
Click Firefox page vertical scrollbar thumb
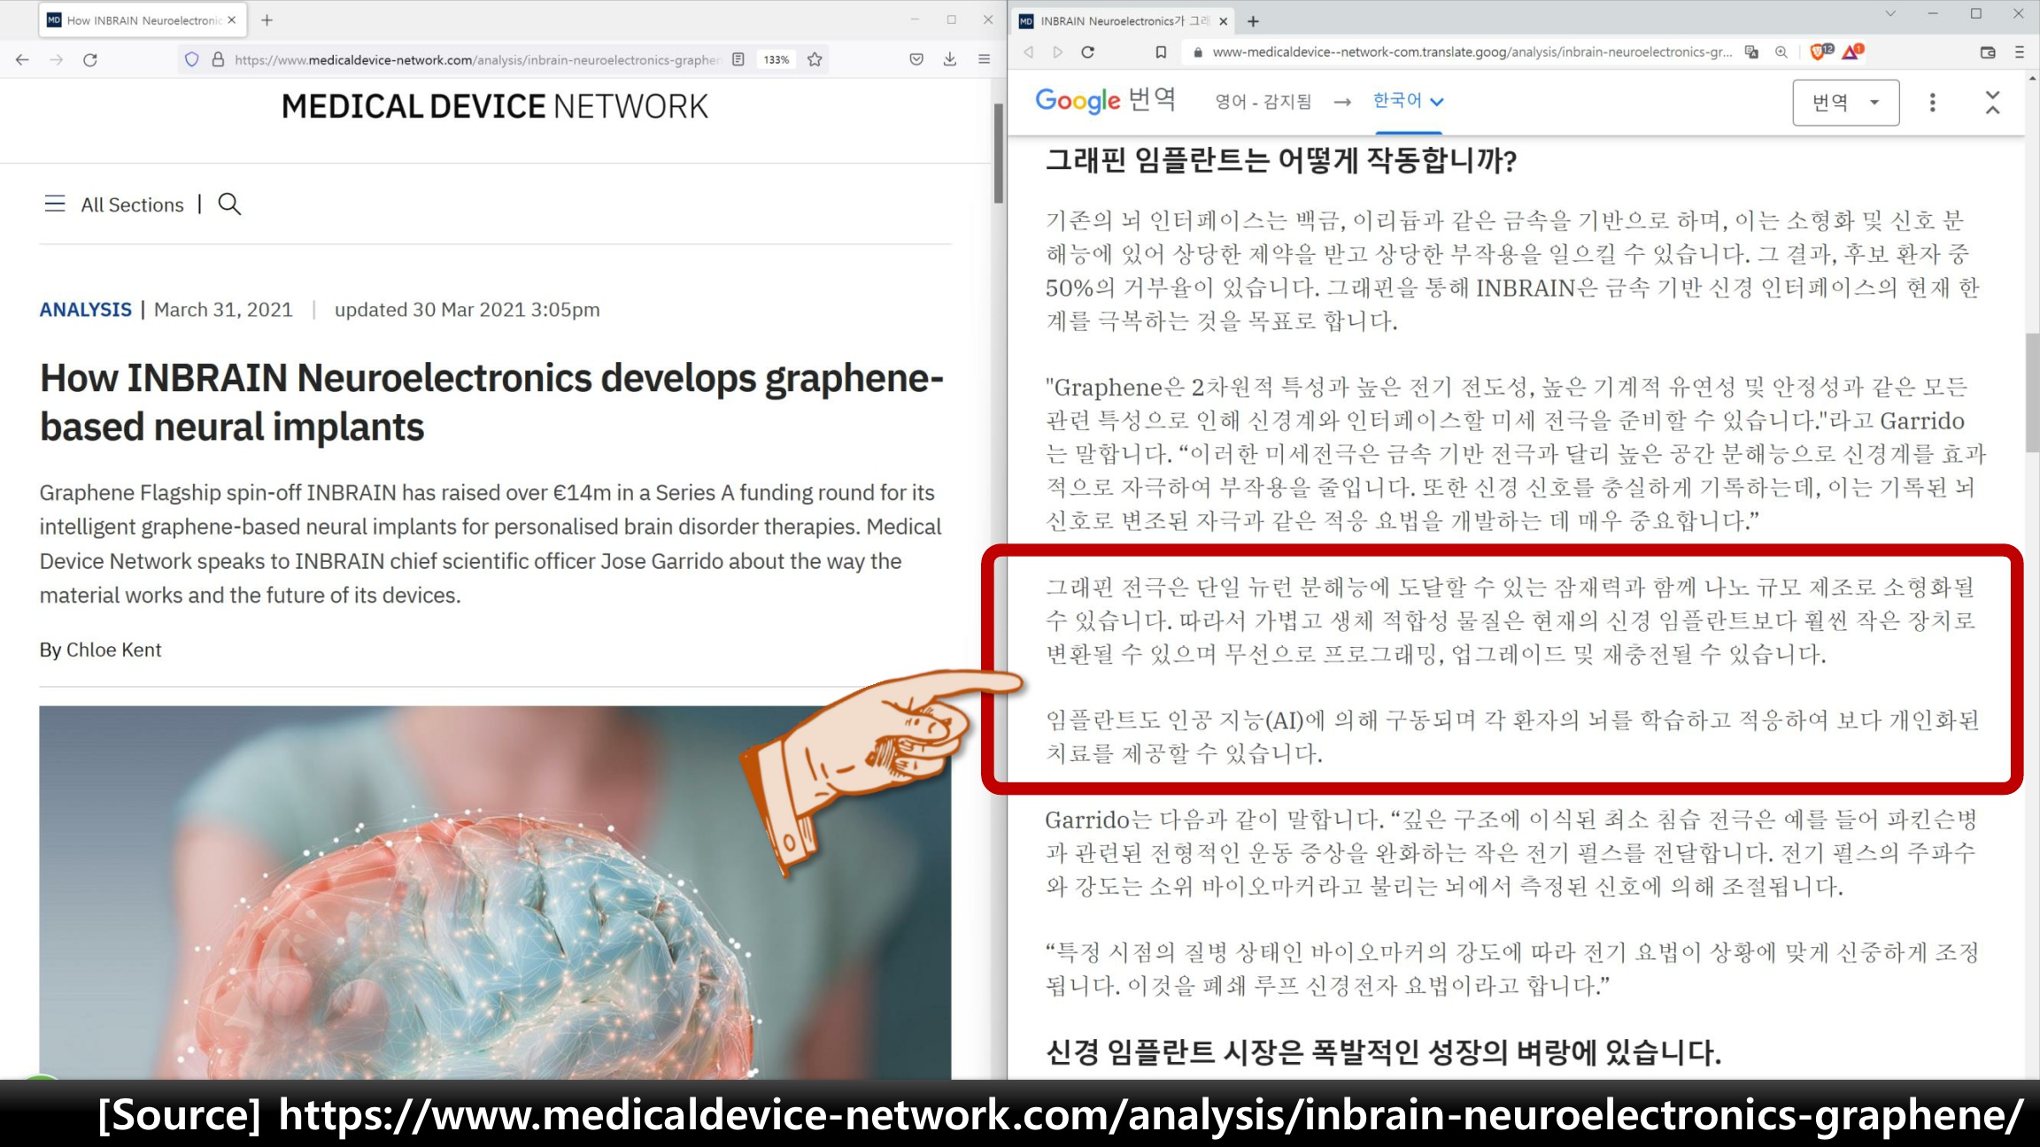pyautogui.click(x=998, y=155)
